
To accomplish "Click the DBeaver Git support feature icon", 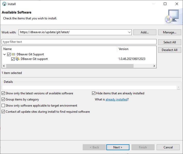I will [17, 59].
